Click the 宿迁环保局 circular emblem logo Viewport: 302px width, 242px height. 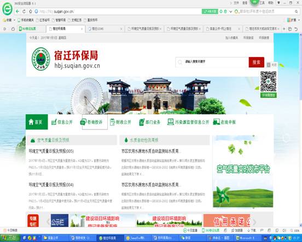click(x=40, y=59)
